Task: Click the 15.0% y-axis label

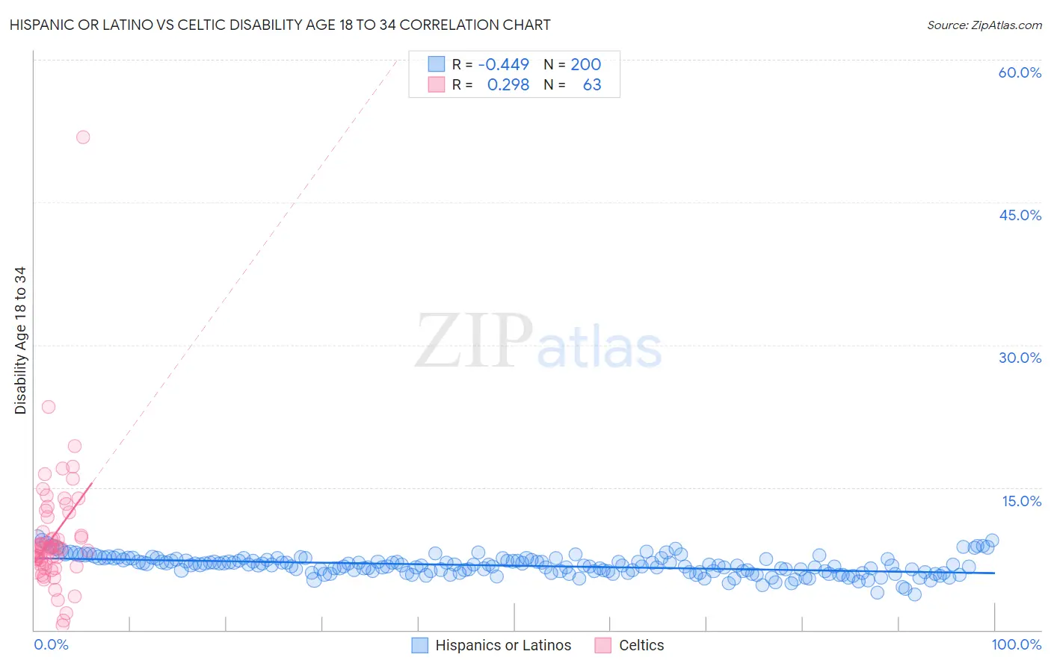Action: tap(1021, 501)
